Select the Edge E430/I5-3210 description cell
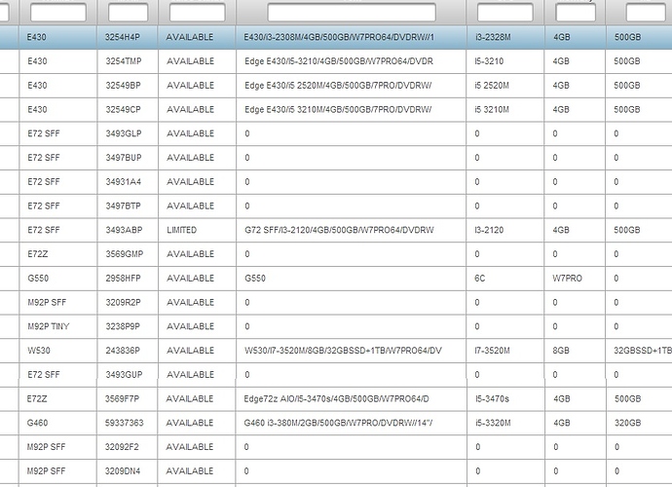This screenshot has height=487, width=672. tap(339, 61)
